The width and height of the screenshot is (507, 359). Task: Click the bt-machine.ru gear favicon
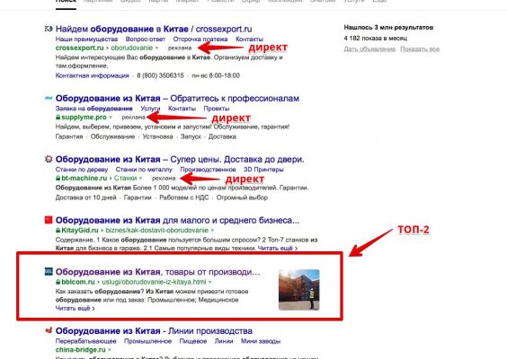coord(49,159)
